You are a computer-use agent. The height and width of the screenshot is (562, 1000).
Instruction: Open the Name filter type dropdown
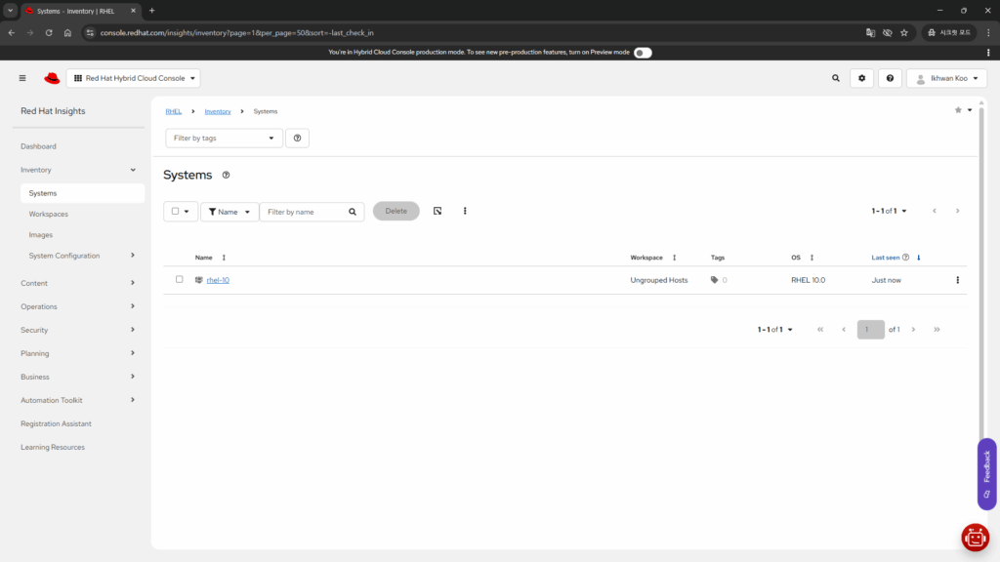(x=229, y=212)
